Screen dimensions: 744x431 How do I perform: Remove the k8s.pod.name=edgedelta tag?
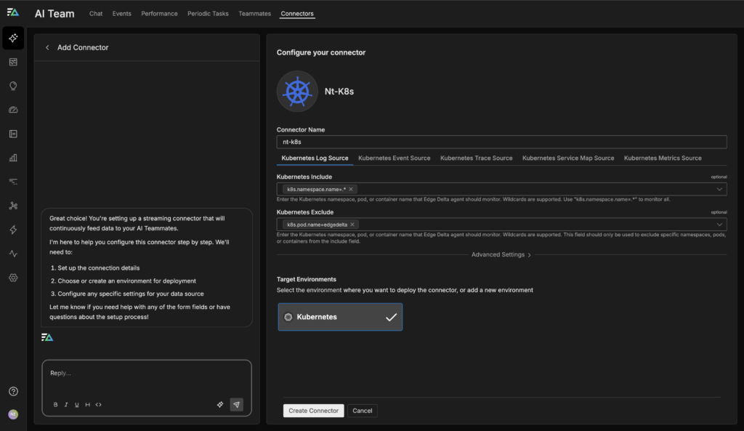click(352, 225)
